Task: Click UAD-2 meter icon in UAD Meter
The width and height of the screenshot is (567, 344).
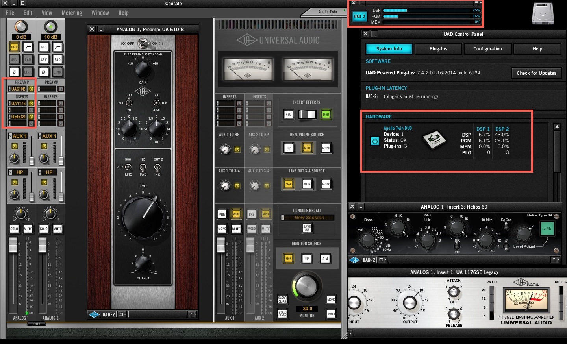Action: tap(359, 17)
